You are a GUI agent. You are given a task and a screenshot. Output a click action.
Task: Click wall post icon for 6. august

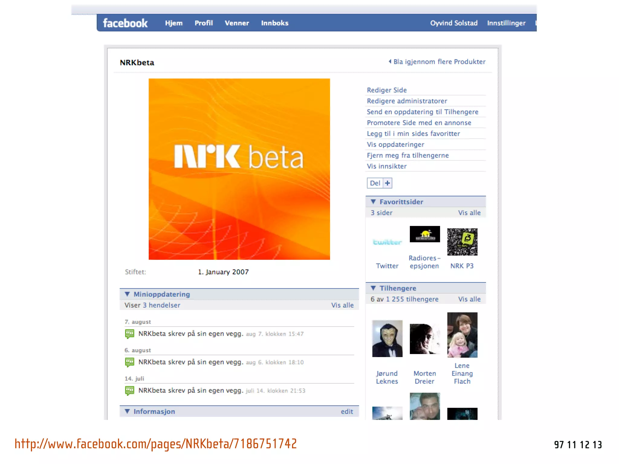(129, 362)
